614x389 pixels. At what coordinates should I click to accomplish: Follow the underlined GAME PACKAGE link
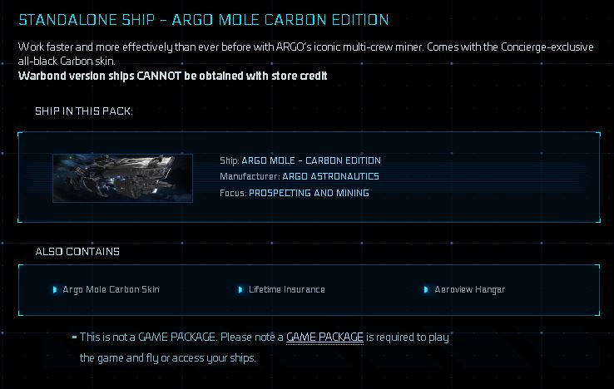(x=324, y=337)
